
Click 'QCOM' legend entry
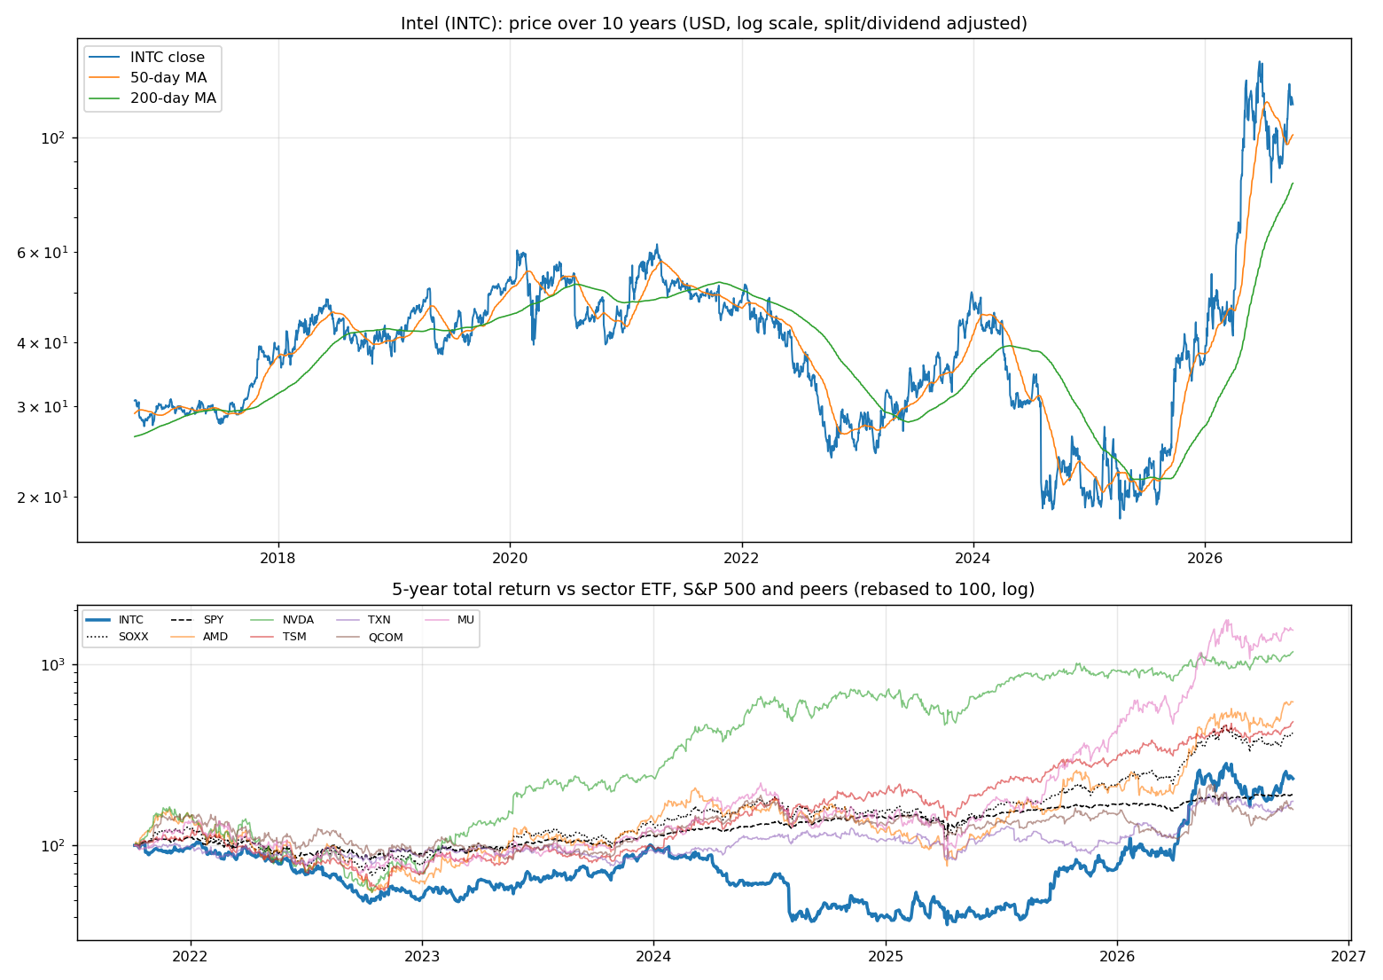click(370, 637)
